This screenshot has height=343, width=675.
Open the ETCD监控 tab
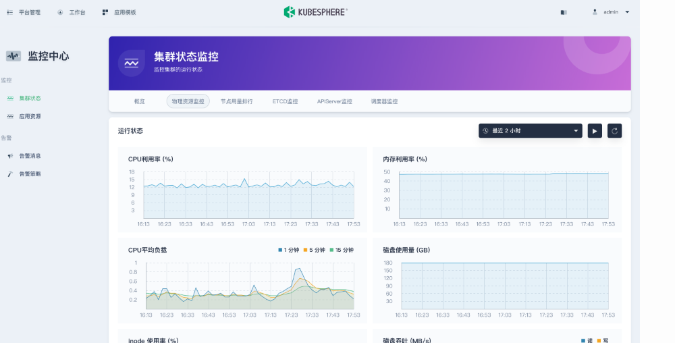click(x=285, y=101)
